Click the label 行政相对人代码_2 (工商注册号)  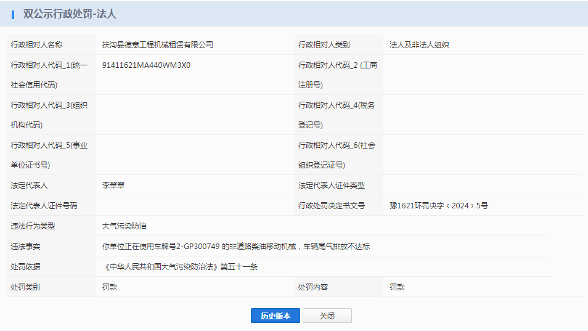(338, 75)
